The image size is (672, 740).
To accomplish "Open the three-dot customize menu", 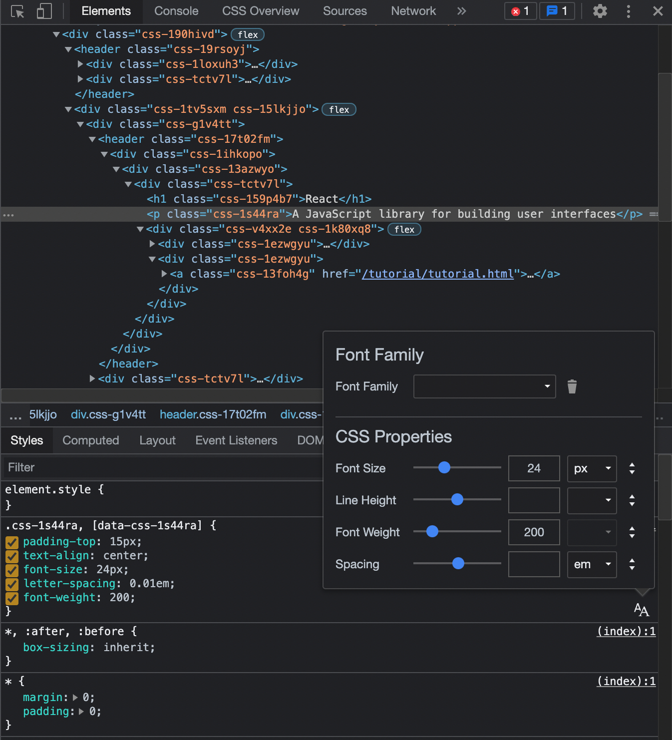I will coord(628,11).
